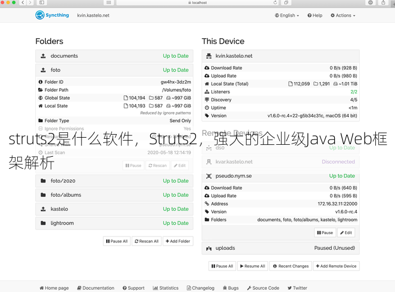Open the Bugs footer link
Screen dimensions: 395x292
point(231,288)
